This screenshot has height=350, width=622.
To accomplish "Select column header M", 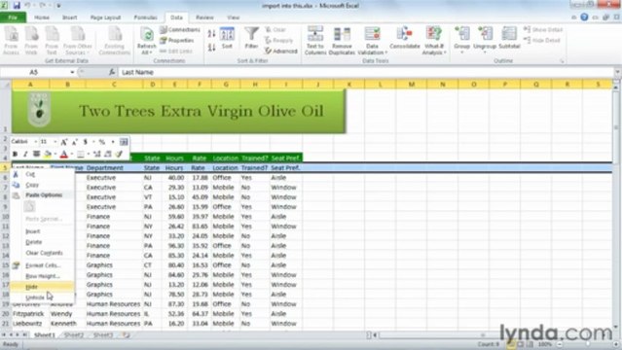I will point(412,84).
